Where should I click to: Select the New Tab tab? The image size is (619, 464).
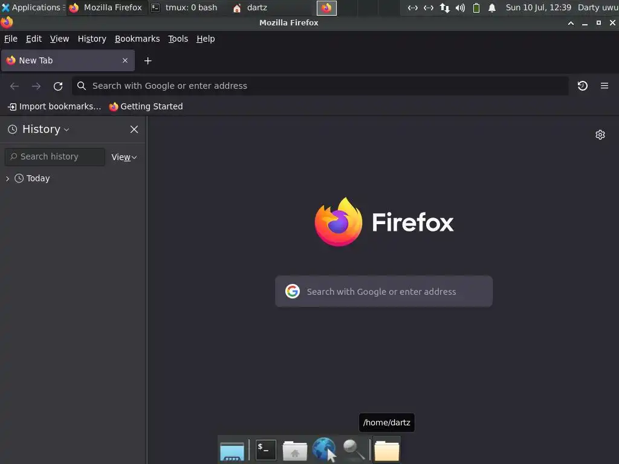(x=68, y=60)
